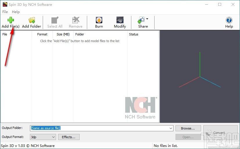
Task: Expand the Share dropdown arrow
Action: pyautogui.click(x=147, y=19)
